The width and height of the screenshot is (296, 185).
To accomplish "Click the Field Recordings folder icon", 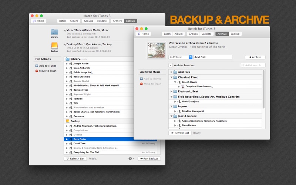I will tap(175, 97).
